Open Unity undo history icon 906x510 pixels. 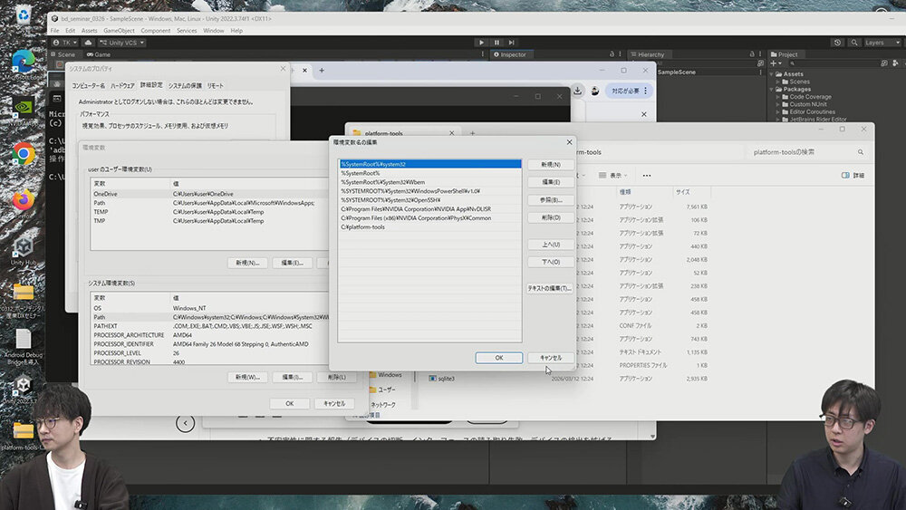[837, 43]
